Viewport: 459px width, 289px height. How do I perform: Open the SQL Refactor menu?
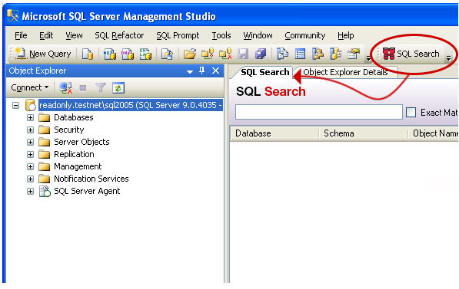(x=119, y=35)
